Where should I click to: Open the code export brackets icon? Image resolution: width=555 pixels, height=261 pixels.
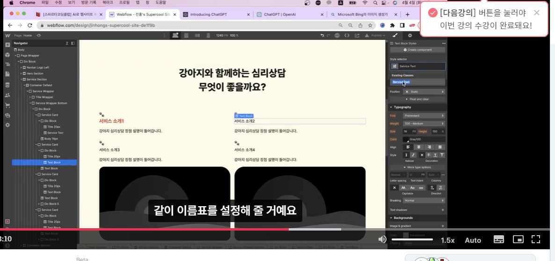click(347, 36)
